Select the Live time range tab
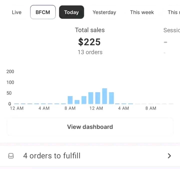The image size is (180, 169). point(16,12)
